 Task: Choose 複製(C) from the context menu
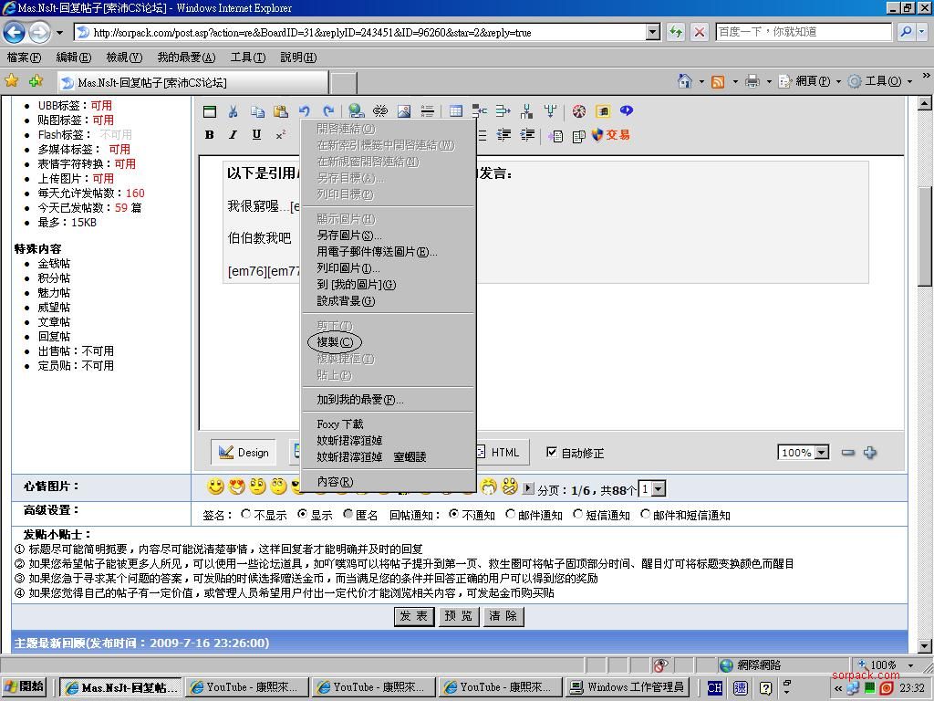[335, 342]
